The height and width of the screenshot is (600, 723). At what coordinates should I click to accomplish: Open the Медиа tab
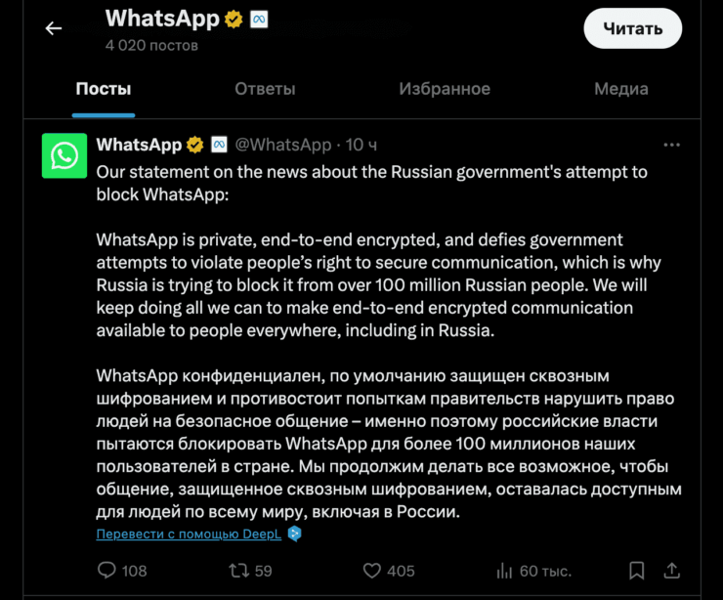point(621,89)
